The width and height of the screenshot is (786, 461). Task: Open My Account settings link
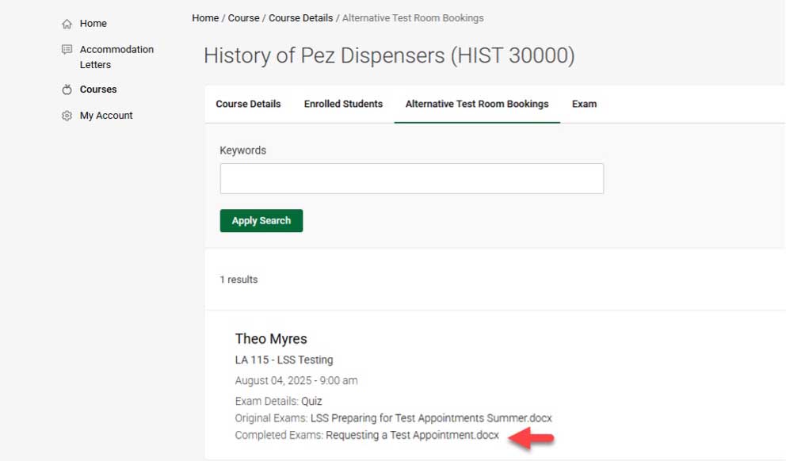coord(106,116)
